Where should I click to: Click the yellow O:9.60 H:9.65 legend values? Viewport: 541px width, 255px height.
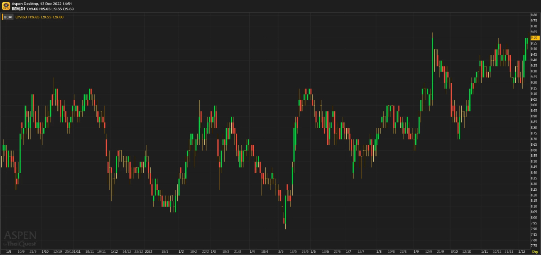click(x=39, y=17)
